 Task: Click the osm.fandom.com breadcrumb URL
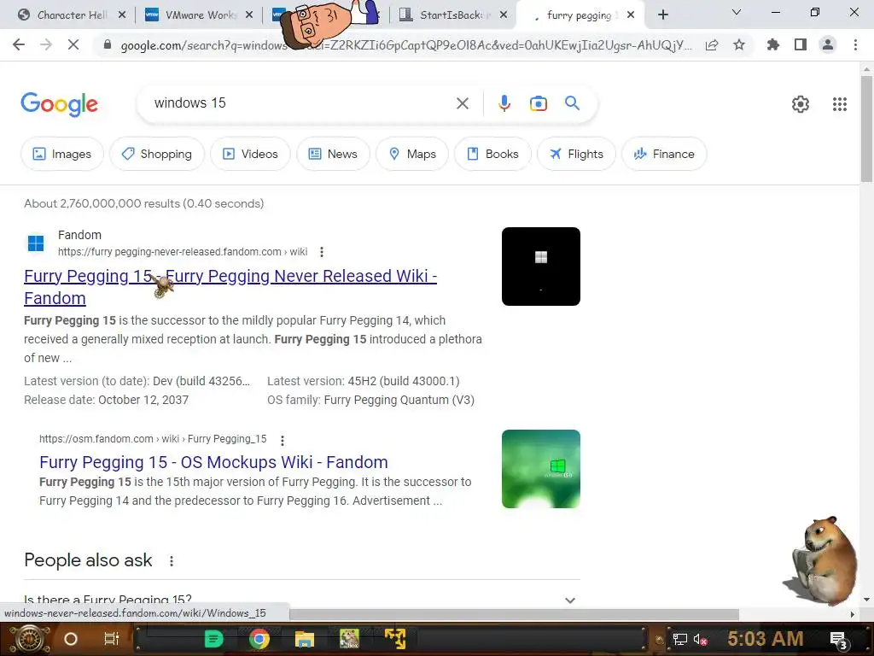point(153,439)
